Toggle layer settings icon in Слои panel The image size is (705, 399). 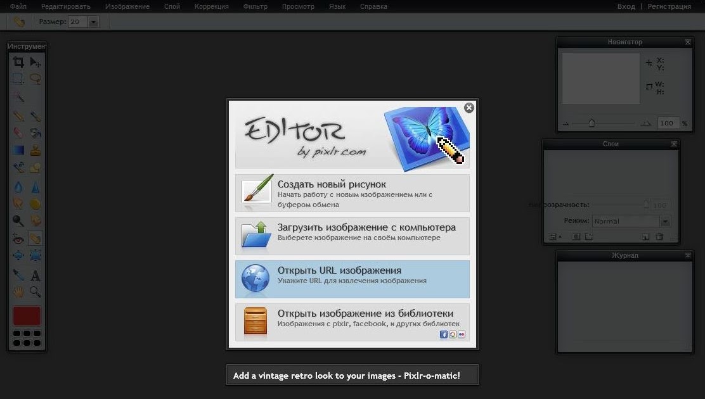pos(554,236)
